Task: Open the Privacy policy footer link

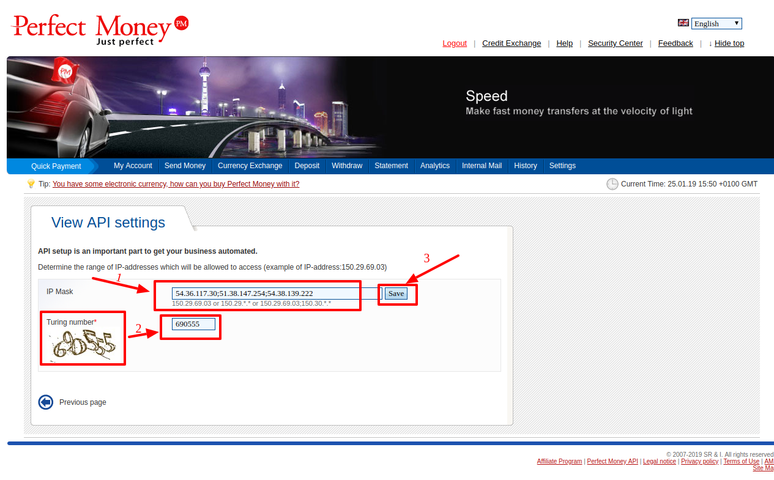Action: pos(699,462)
